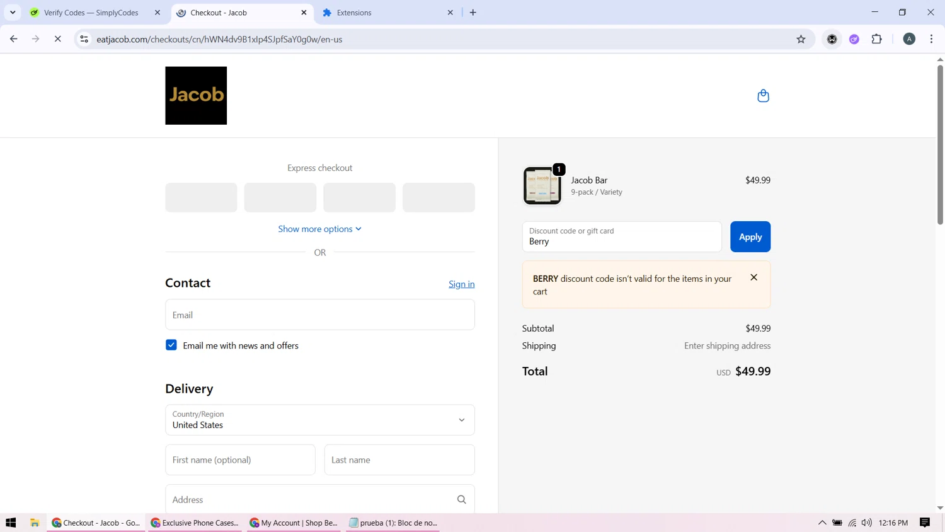View site information for eatjacob.com

84,39
